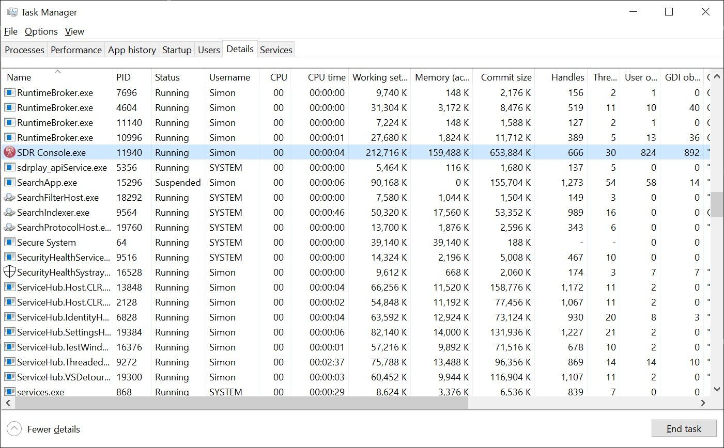Open the Options menu
This screenshot has width=724, height=448.
(41, 31)
